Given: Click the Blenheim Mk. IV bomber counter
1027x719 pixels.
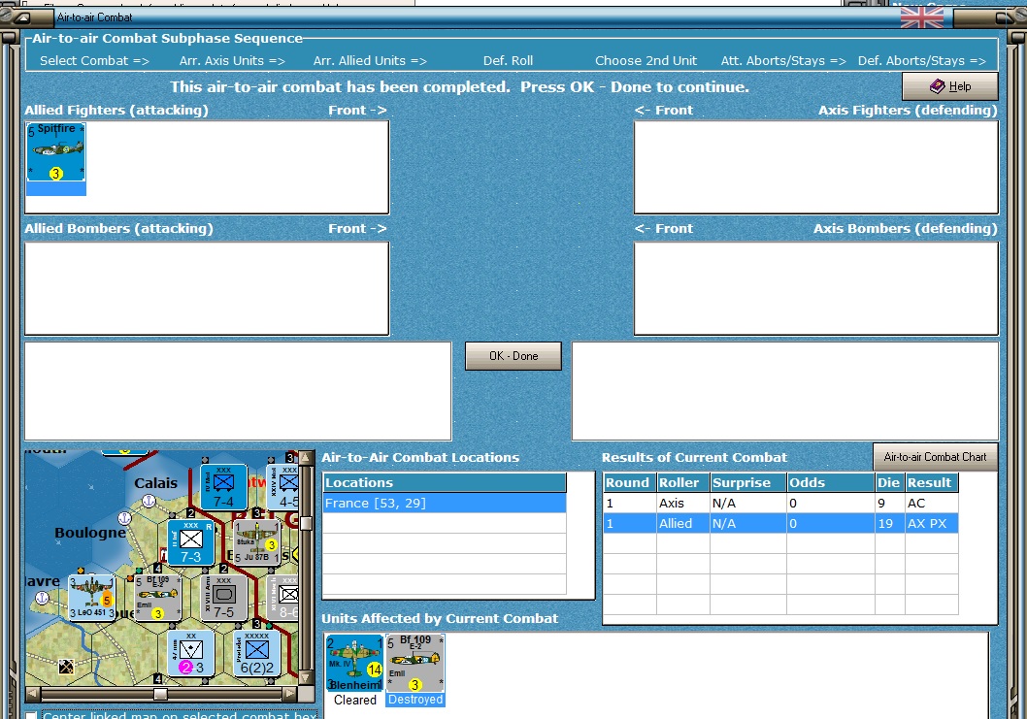Looking at the screenshot, I should point(355,662).
